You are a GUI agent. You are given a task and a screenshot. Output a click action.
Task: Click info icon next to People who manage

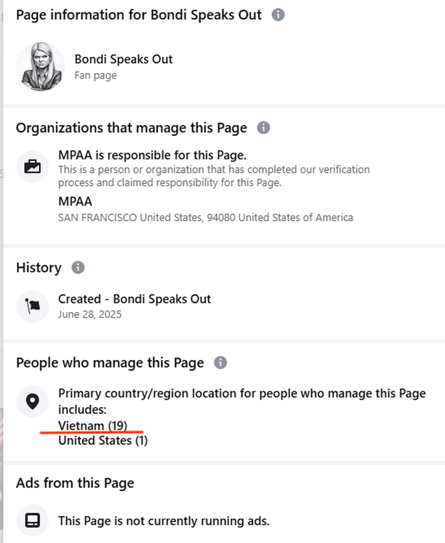point(220,363)
